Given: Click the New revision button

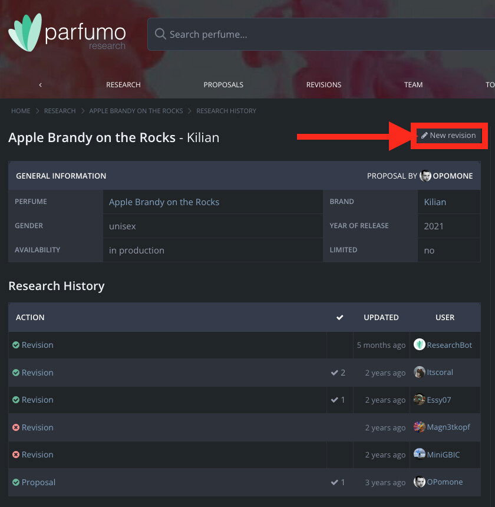Looking at the screenshot, I should pyautogui.click(x=448, y=136).
